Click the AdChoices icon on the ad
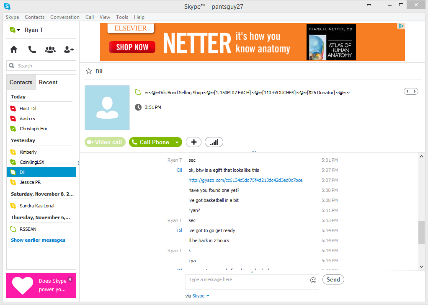Screen dimensions: 428x305 (401, 26)
